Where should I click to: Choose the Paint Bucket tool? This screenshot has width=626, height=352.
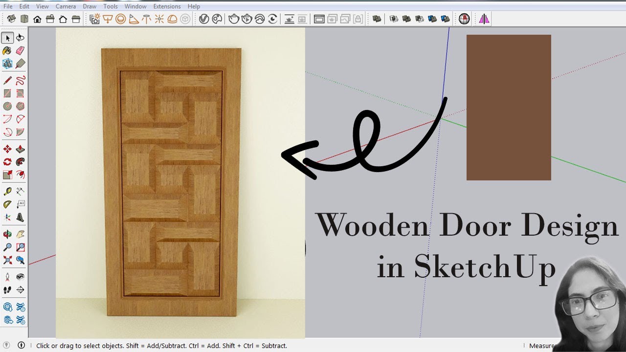[7, 50]
